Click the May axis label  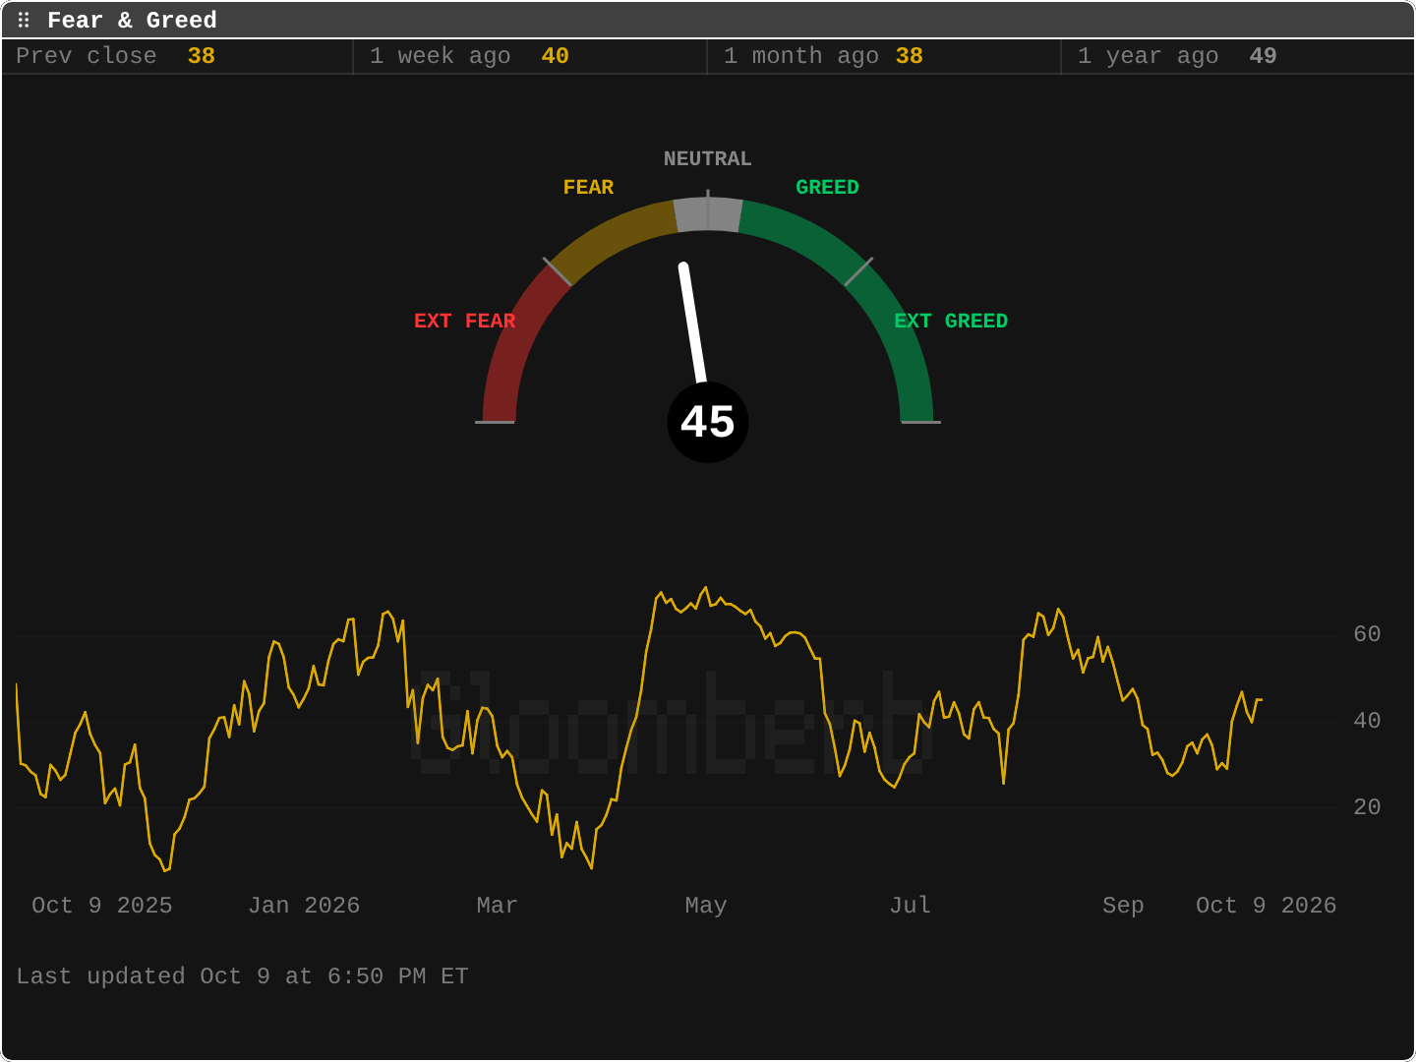(x=706, y=906)
